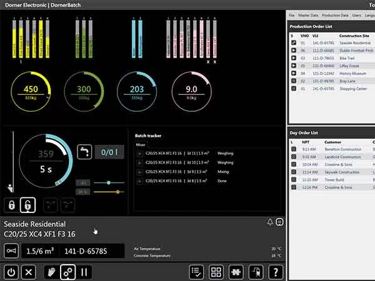The width and height of the screenshot is (375, 281).
Task: Click the truck mixer loading icon
Action: click(x=256, y=272)
